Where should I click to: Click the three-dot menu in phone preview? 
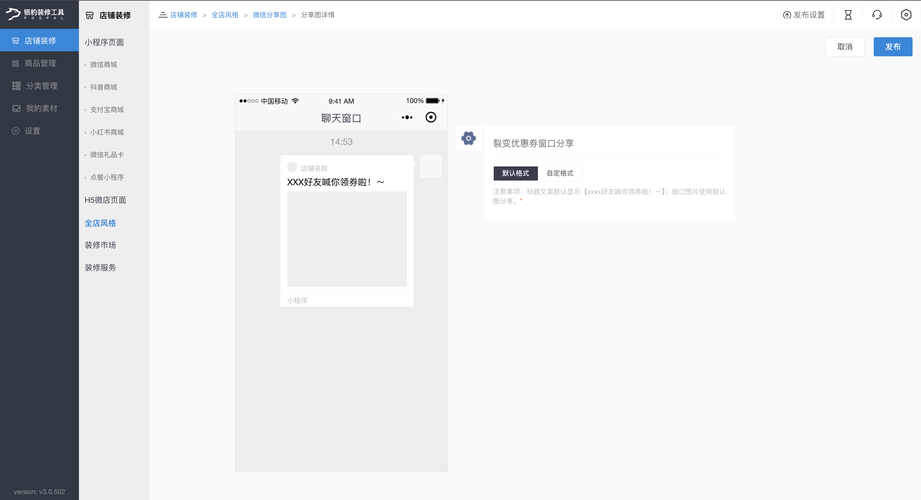pyautogui.click(x=407, y=117)
